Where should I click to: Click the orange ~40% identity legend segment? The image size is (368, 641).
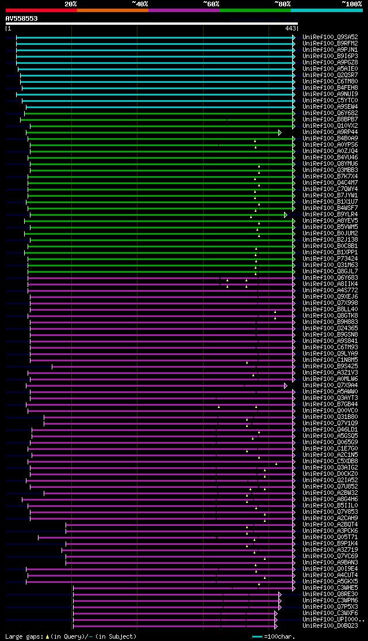(113, 10)
